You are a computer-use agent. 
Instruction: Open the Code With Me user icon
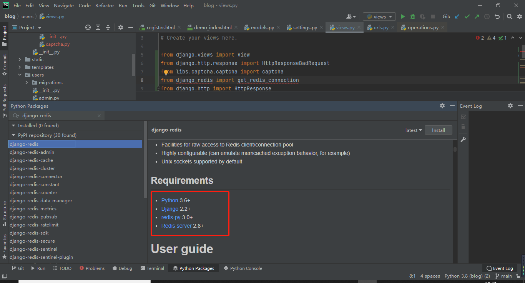pos(351,17)
